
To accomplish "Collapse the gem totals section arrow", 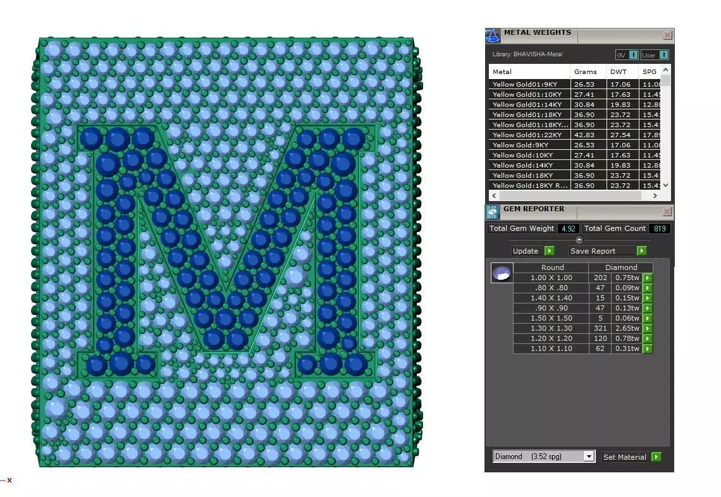I will pyautogui.click(x=579, y=240).
